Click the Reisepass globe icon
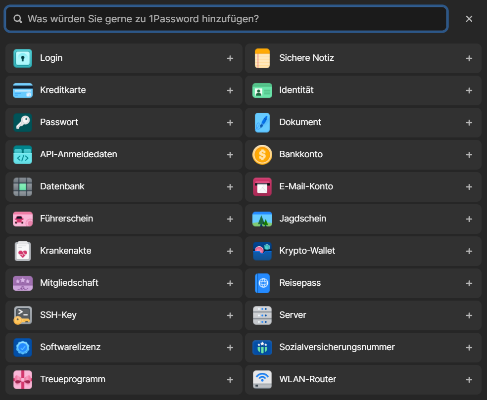 tap(262, 283)
